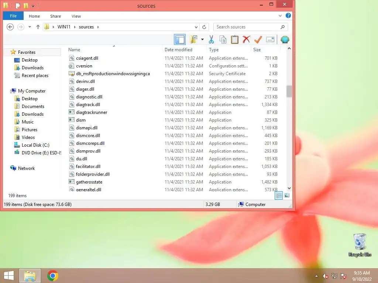
Task: Click the Rename card icon
Action: [x=270, y=39]
